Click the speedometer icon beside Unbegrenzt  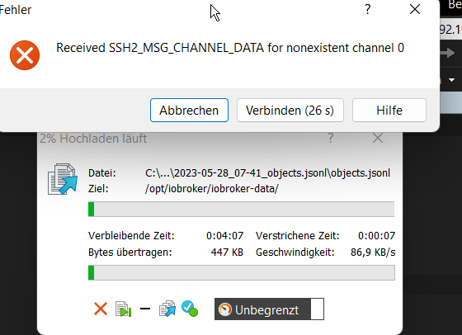click(x=225, y=309)
